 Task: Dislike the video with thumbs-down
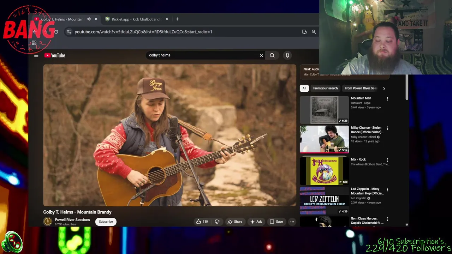217,222
